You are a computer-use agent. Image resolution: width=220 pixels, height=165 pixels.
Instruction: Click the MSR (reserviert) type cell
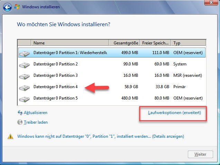pos(188,75)
